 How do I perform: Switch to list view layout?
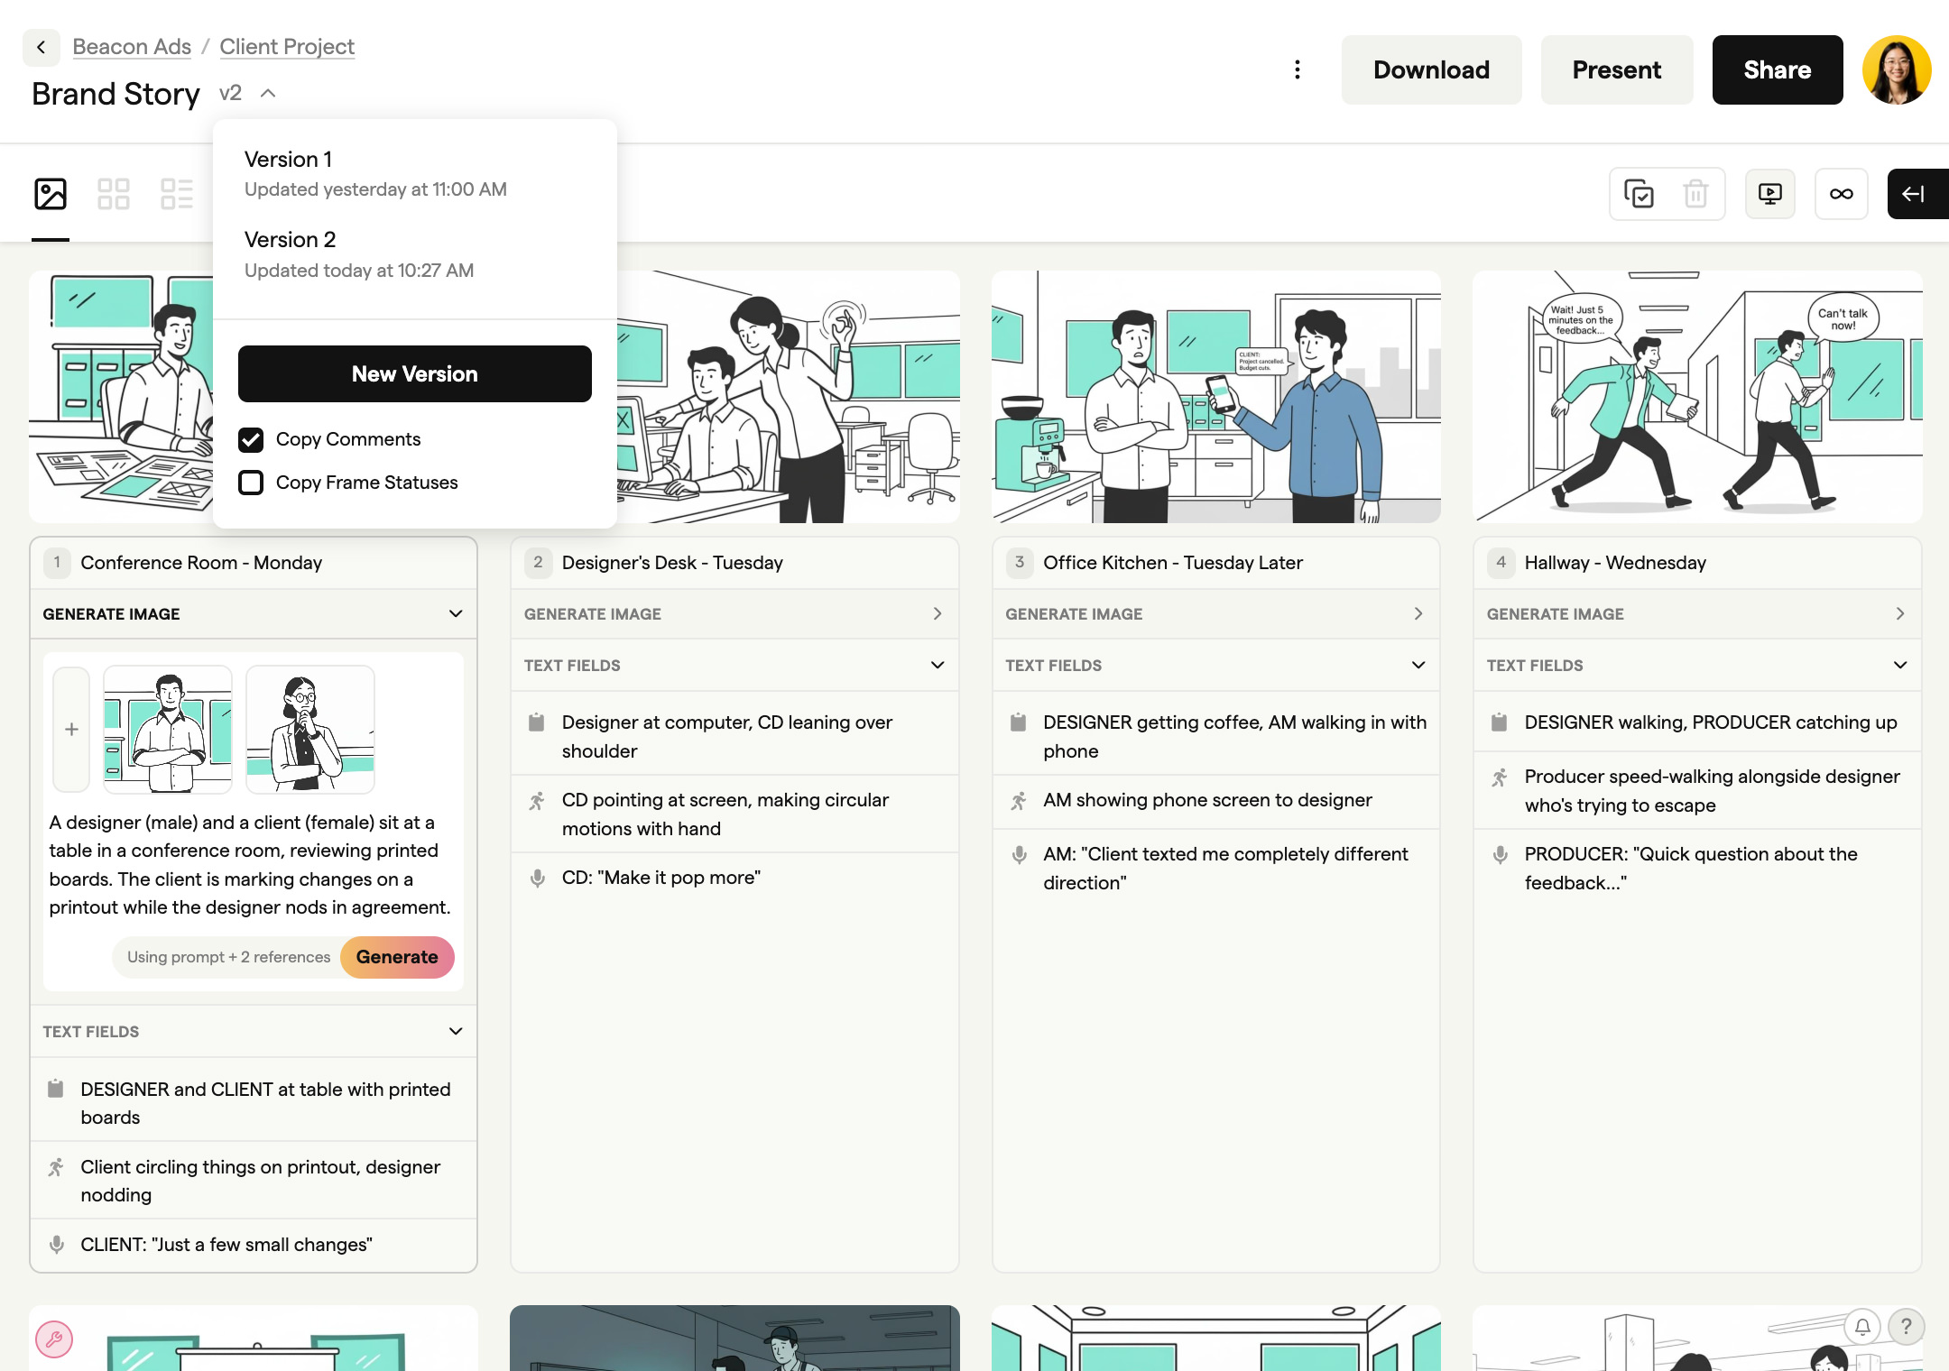coord(179,192)
